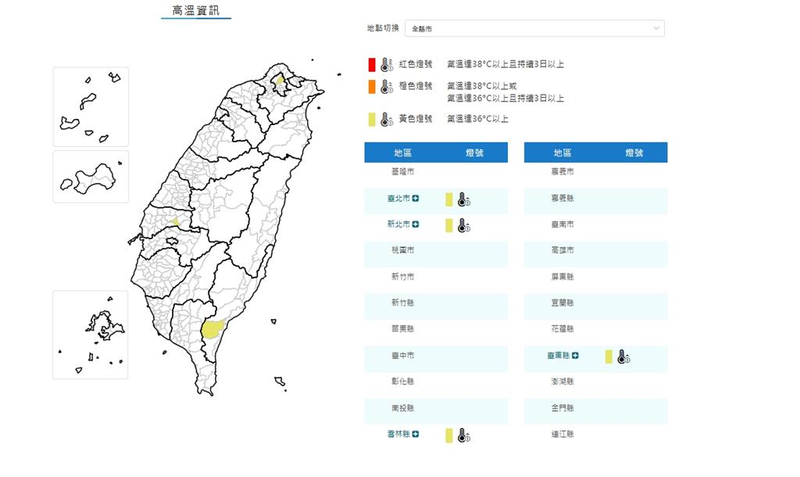Click the 宜蘭縣 row text
Viewport: 800px width, 477px height.
click(x=562, y=303)
